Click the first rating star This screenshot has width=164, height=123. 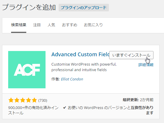tap(11, 100)
